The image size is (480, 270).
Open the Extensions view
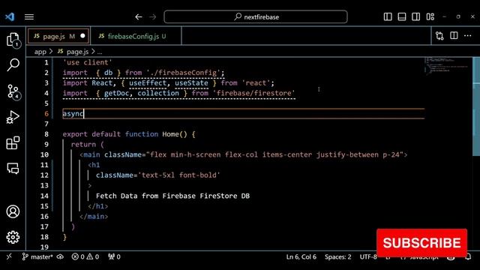pyautogui.click(x=13, y=142)
